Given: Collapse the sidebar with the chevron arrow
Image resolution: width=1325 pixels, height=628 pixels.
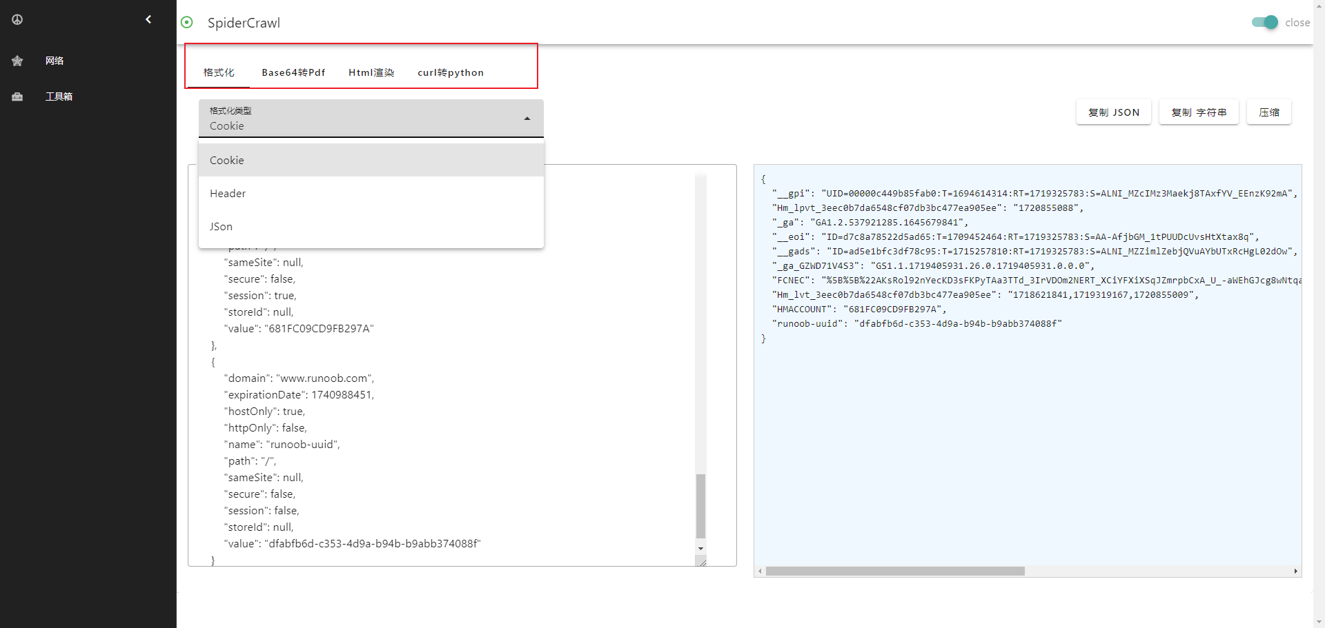Looking at the screenshot, I should tap(148, 19).
